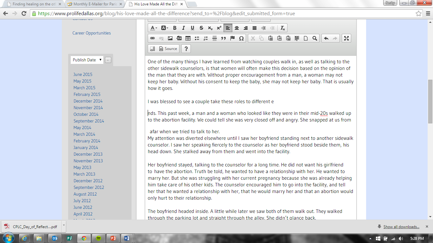The height and width of the screenshot is (243, 433).
Task: Insert a special character (Omega icon)
Action: (241, 38)
